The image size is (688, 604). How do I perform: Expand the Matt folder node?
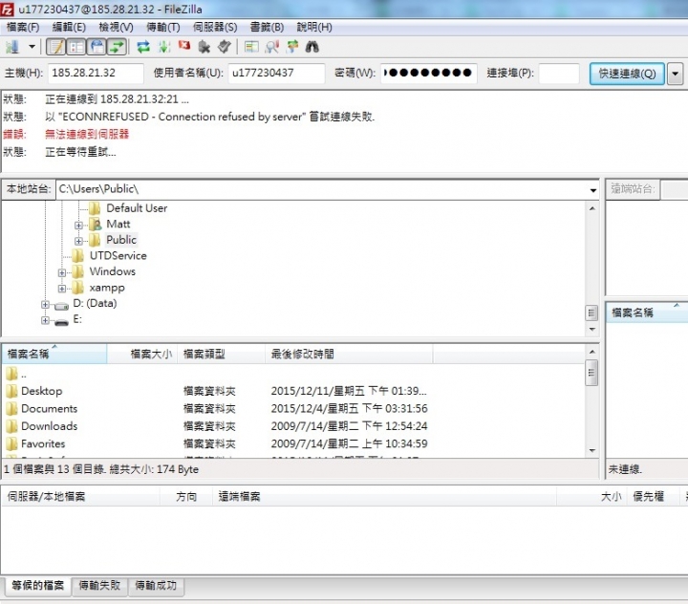[x=78, y=226]
